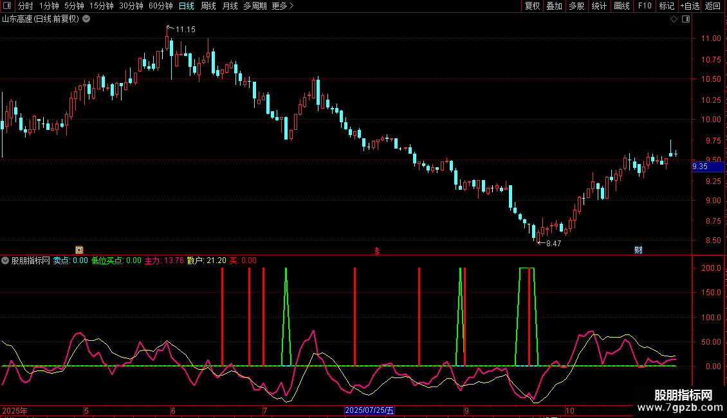Click the diamond marker icon in chart header
This screenshot has width=727, height=418.
coord(674,19)
